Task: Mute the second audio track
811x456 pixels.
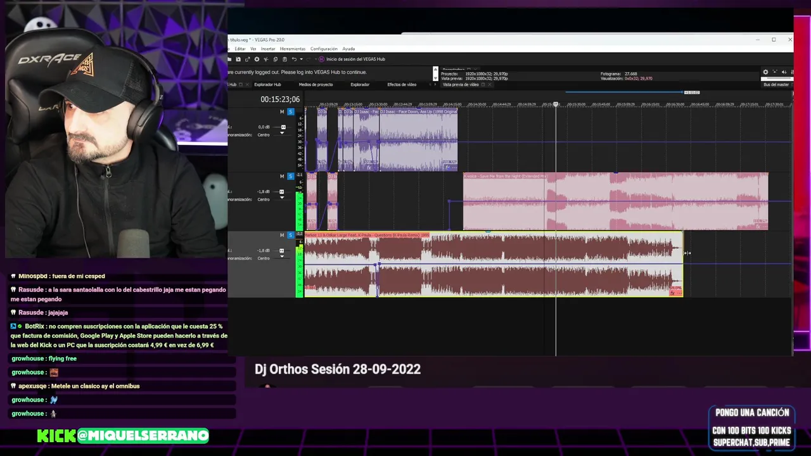Action: [x=282, y=175]
